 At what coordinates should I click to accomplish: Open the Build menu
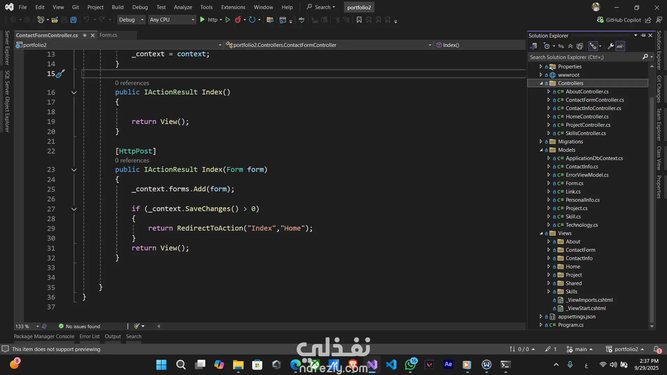[117, 7]
